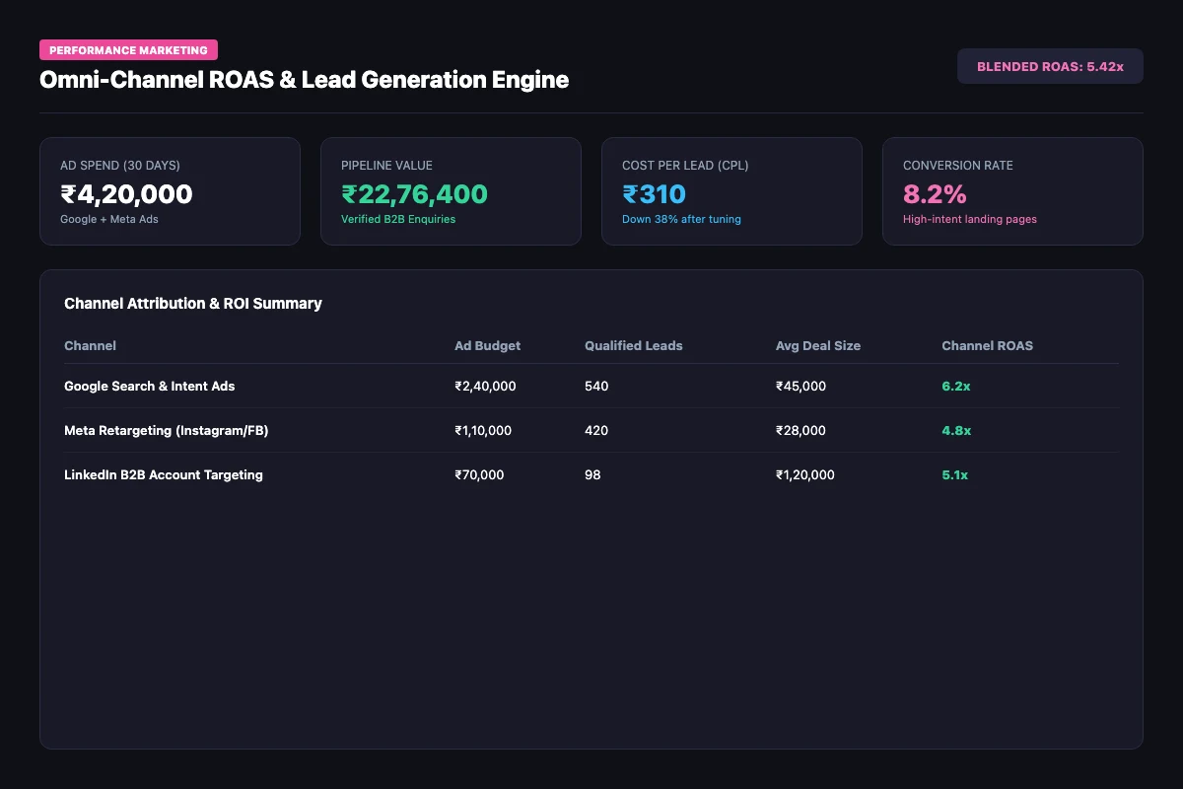Select the ₹310 cost per lead value

coord(654,194)
